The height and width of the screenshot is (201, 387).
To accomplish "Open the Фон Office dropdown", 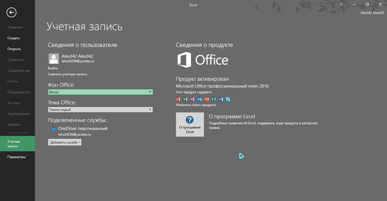I will click(x=100, y=92).
